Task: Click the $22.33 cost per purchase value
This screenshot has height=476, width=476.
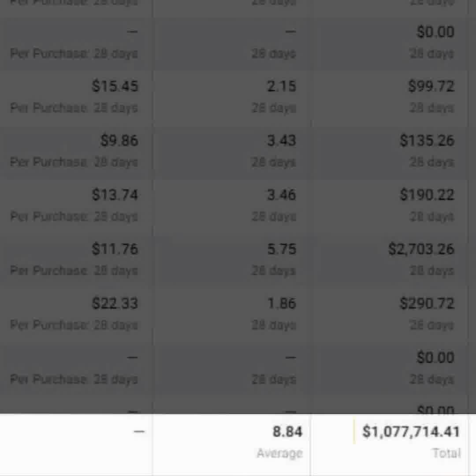Action: [x=115, y=303]
